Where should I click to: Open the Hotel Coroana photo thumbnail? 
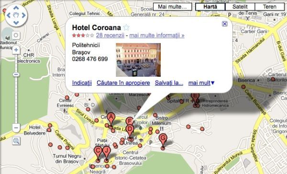[138, 60]
